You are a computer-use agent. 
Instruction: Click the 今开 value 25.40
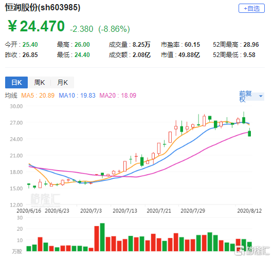coord(30,45)
